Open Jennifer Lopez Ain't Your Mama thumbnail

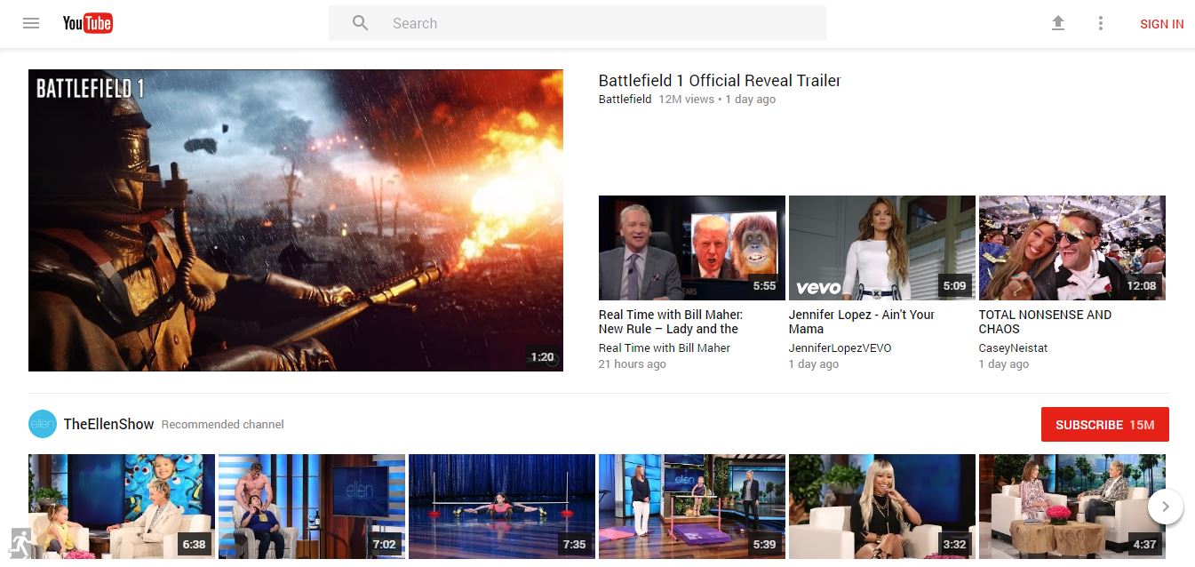(x=881, y=247)
